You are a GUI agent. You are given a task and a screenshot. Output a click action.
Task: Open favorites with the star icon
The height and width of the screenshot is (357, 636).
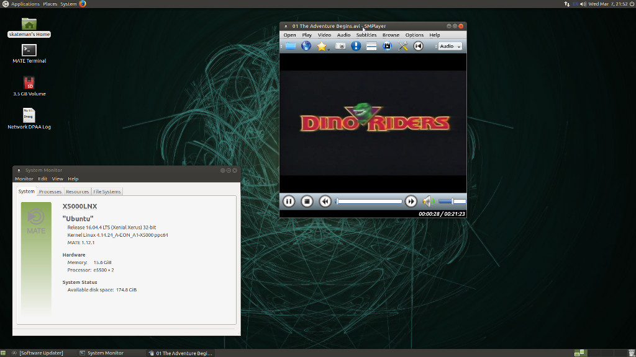(x=321, y=46)
